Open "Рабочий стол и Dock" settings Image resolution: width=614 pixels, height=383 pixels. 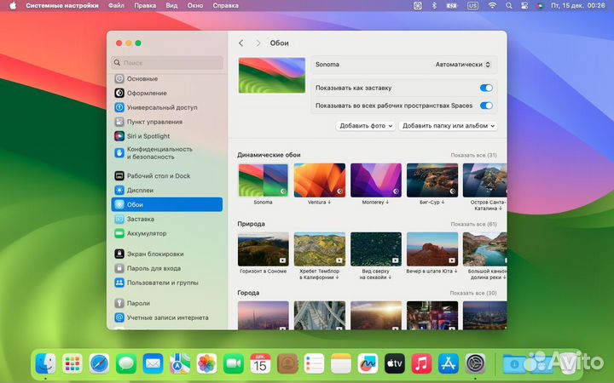(x=167, y=176)
